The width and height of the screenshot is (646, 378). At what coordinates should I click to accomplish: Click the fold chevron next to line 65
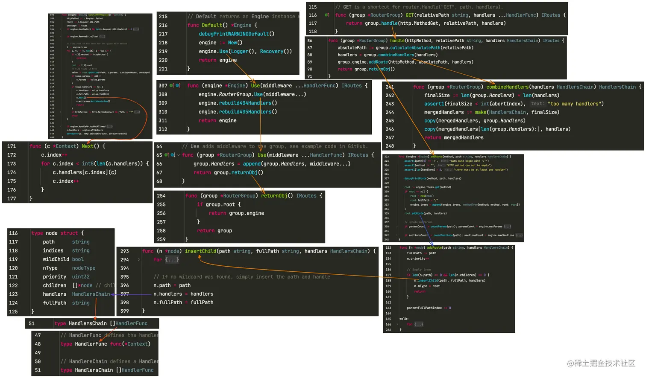tap(178, 155)
